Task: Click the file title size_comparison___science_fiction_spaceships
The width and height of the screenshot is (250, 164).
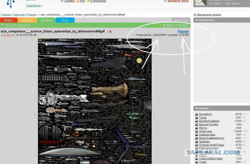Action: (53, 31)
